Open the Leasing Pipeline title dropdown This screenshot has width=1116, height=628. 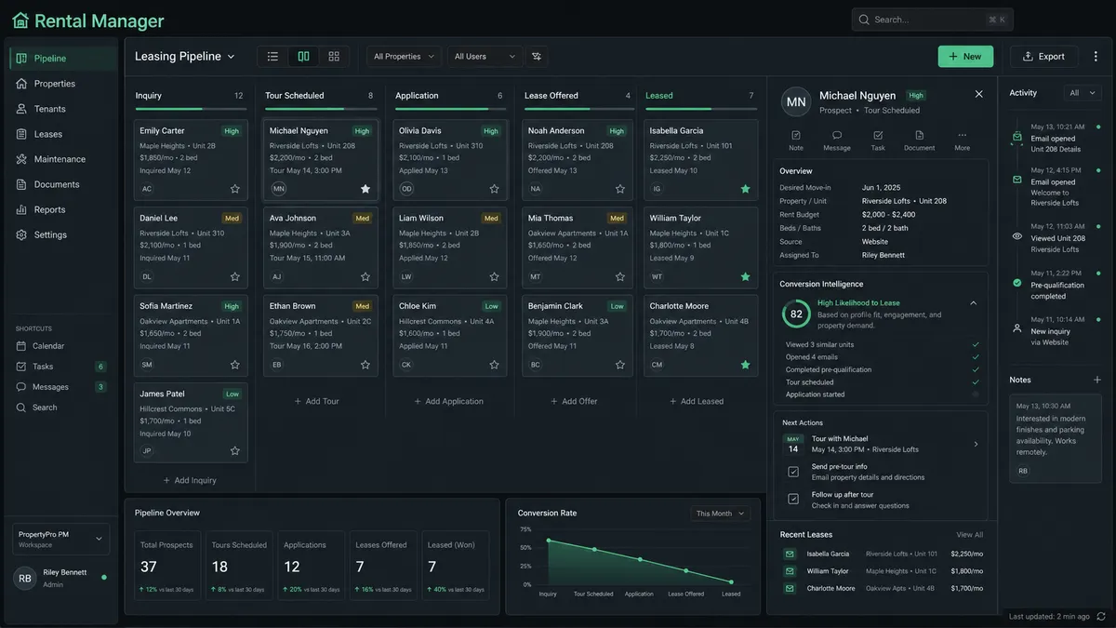click(x=185, y=57)
